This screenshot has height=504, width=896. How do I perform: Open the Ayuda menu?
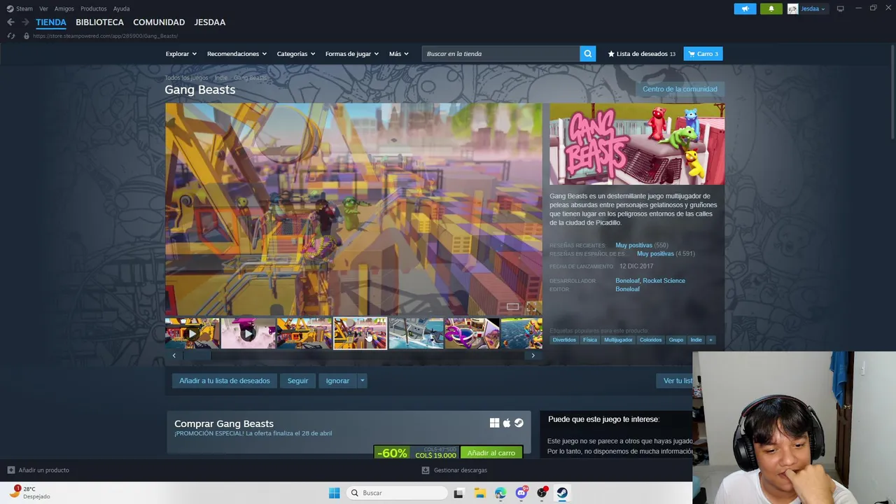click(x=121, y=8)
